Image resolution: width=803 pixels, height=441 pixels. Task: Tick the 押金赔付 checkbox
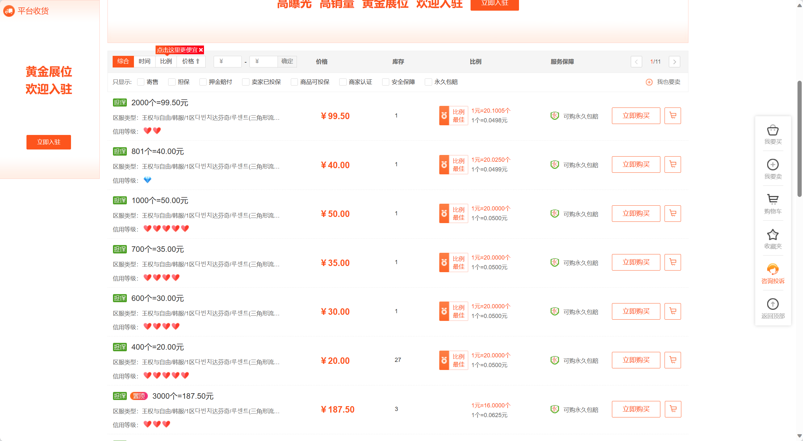203,82
